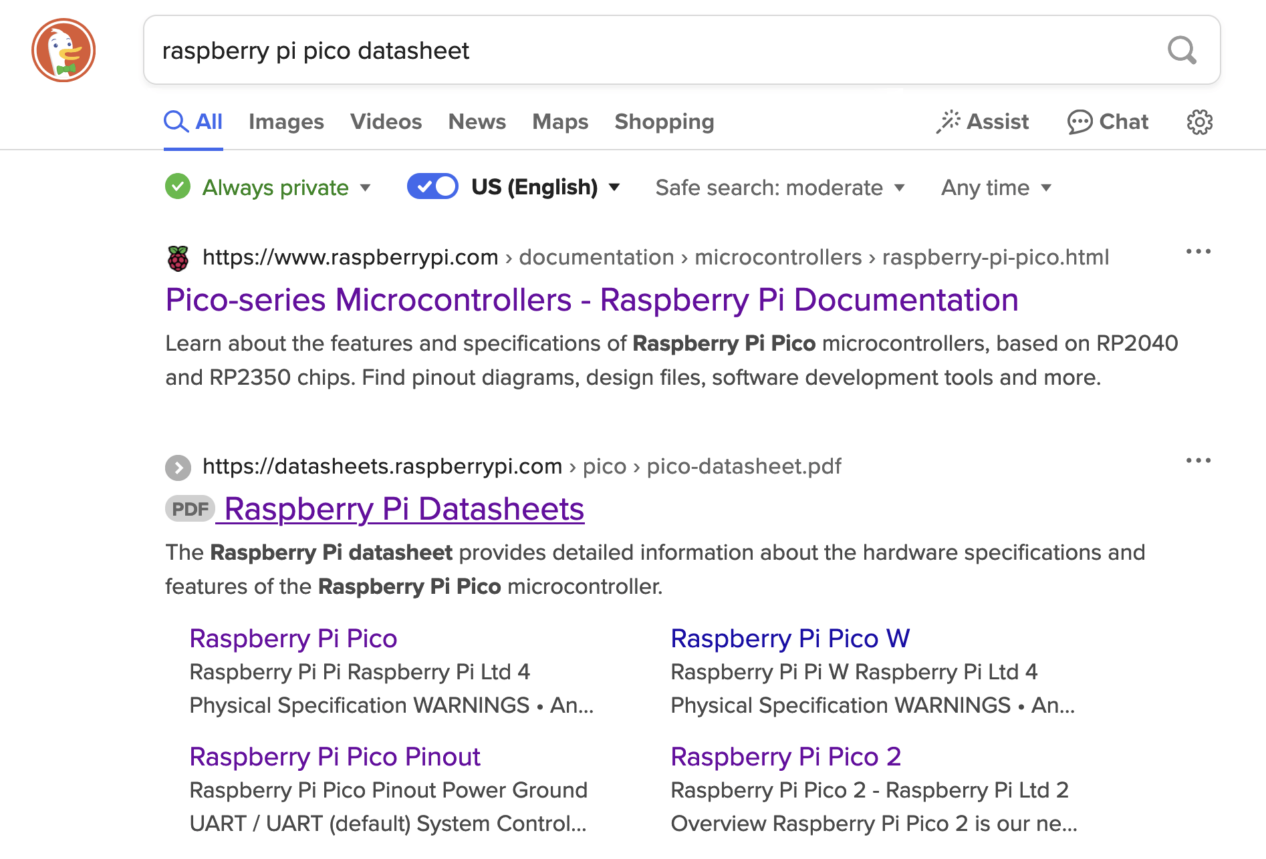
Task: Click the green Always private checkmark icon
Action: [178, 187]
